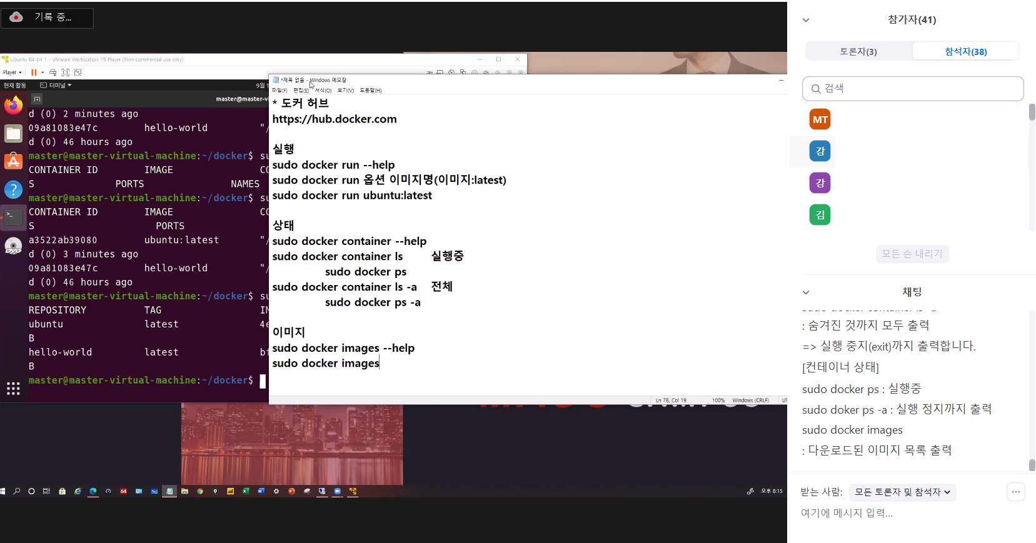Select the 참석자(38) tab

tap(965, 52)
